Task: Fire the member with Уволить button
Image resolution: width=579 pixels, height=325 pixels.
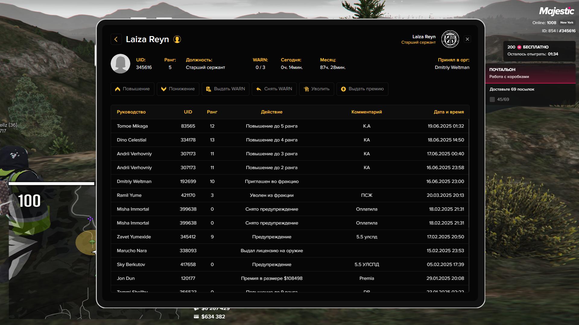Action: pyautogui.click(x=317, y=89)
